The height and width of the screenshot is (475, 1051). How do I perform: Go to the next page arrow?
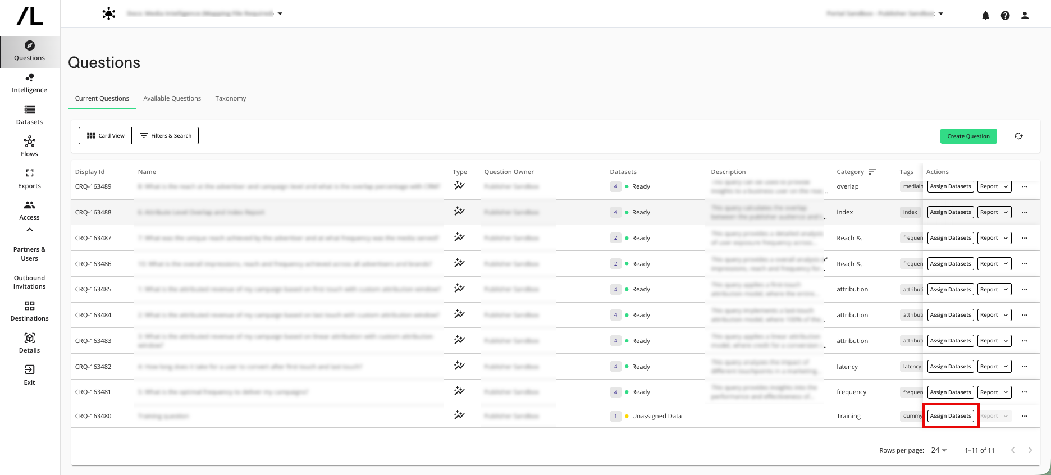[x=1030, y=450]
